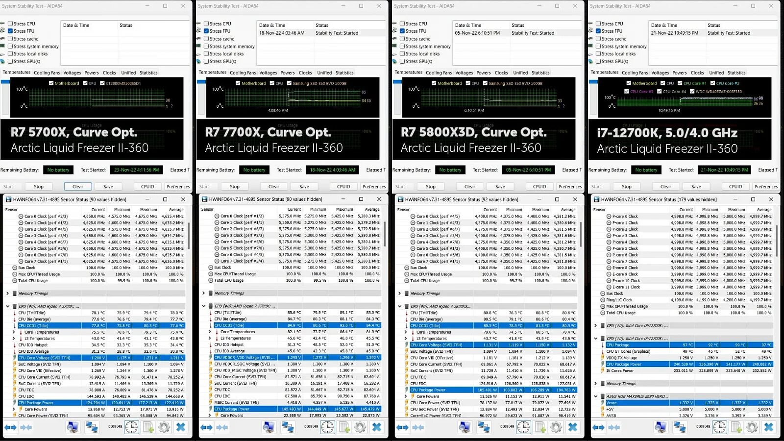Open the Powers tab in the i7-12700K AIDA64 window
784x441 pixels.
(x=680, y=73)
